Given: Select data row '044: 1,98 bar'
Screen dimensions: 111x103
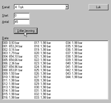Looking at the screenshot, I should click(74, 77).
